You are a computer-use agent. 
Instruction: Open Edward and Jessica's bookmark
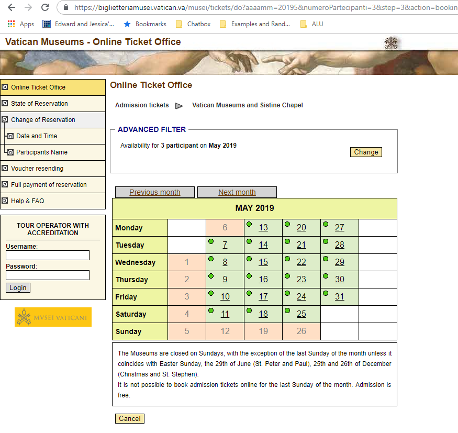(79, 24)
